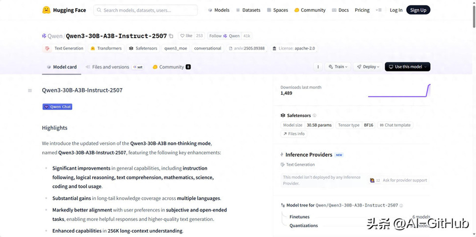Click the qwen3_moe tag
476x237 pixels.
(x=176, y=48)
